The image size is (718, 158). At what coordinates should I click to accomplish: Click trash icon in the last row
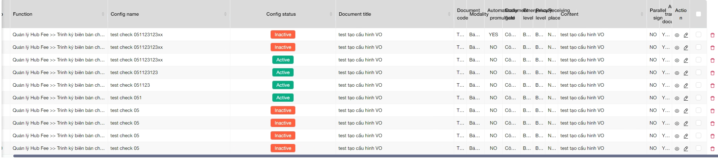pos(712,148)
